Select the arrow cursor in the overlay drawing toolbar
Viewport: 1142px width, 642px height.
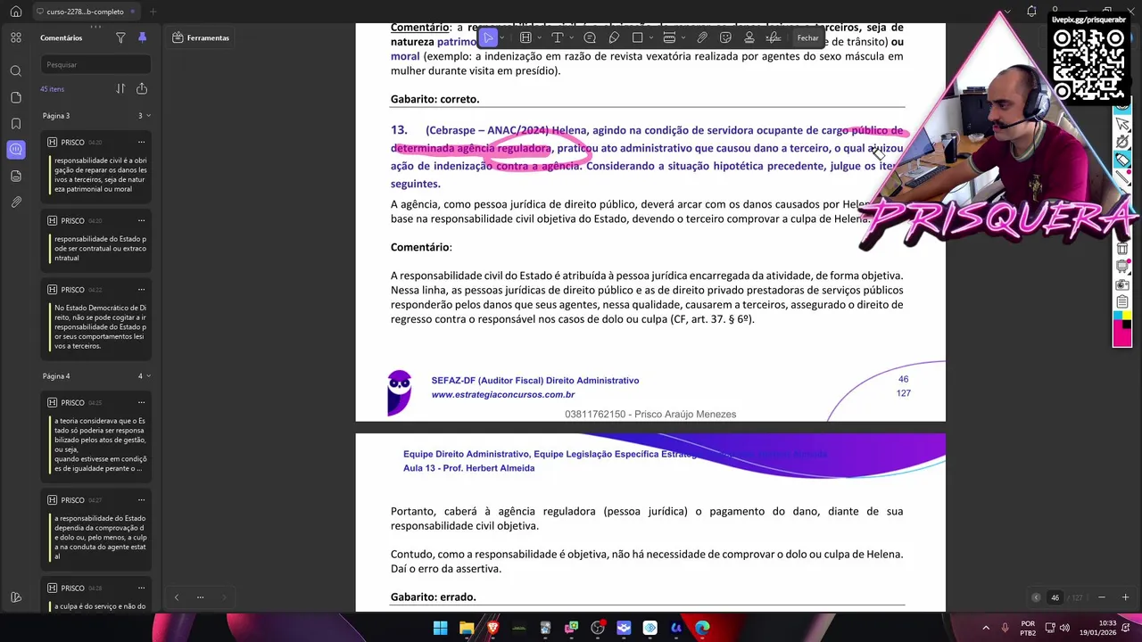coord(1122,124)
